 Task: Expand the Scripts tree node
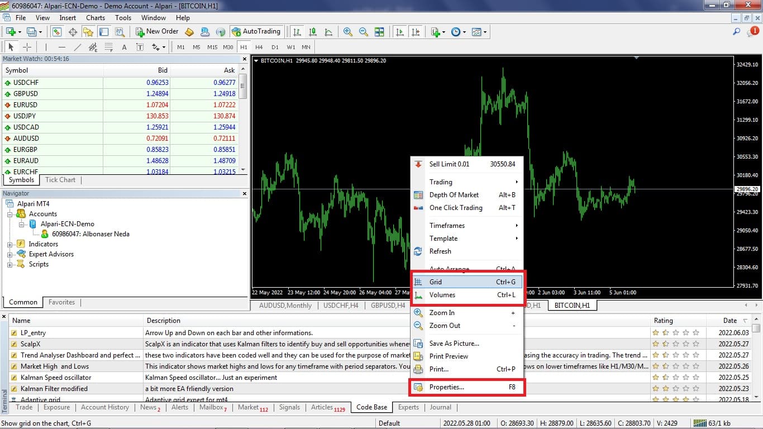coord(9,264)
